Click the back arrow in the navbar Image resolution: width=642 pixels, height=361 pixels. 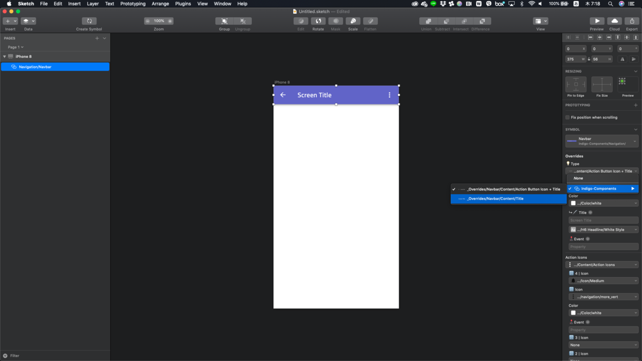(283, 95)
